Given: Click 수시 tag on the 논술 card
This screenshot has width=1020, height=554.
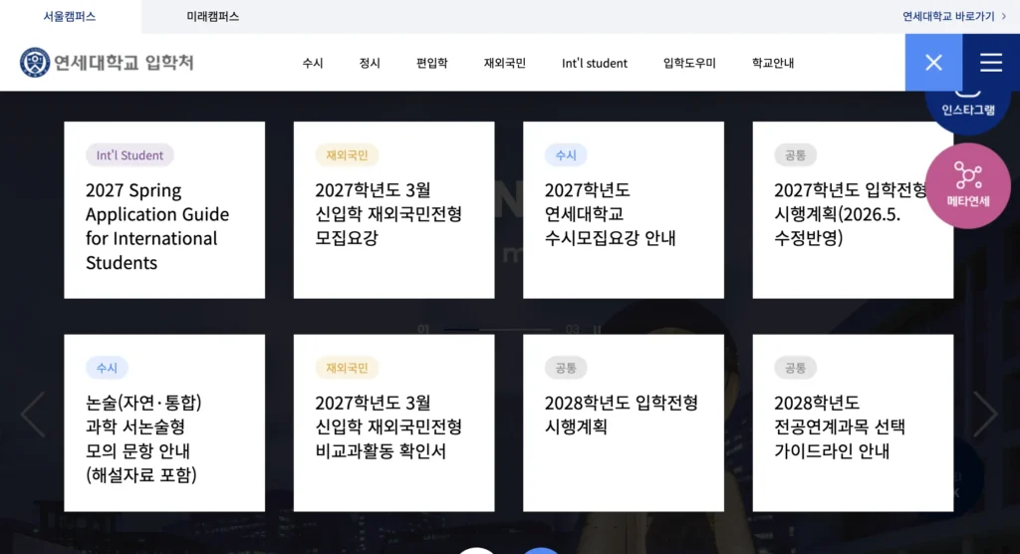Looking at the screenshot, I should tap(107, 368).
